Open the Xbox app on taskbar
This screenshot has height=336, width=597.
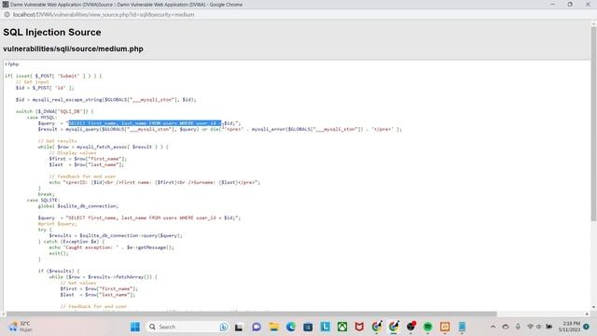click(x=342, y=327)
